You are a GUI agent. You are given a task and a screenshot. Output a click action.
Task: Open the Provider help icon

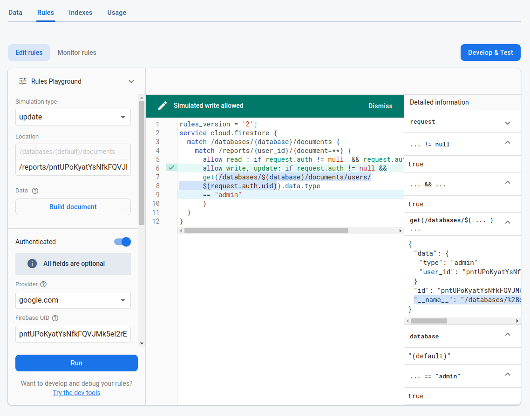point(42,284)
